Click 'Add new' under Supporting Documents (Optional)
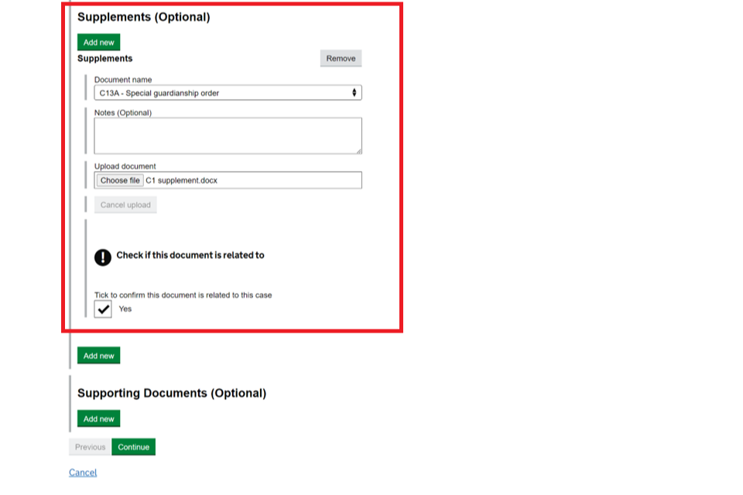This screenshot has width=743, height=495. [98, 418]
